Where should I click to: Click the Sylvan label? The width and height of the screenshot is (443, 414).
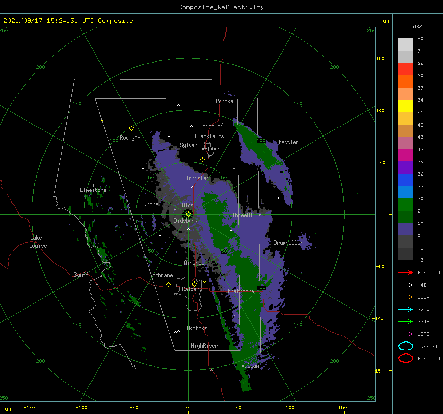pos(189,145)
